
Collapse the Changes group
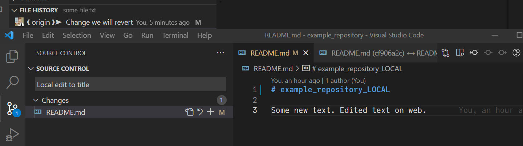pyautogui.click(x=36, y=100)
